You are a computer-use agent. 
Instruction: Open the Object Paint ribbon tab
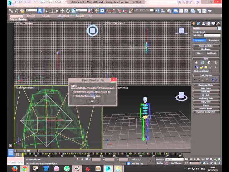[63, 16]
